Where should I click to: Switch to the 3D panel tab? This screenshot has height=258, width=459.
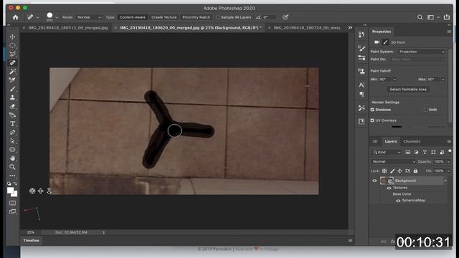(375, 141)
